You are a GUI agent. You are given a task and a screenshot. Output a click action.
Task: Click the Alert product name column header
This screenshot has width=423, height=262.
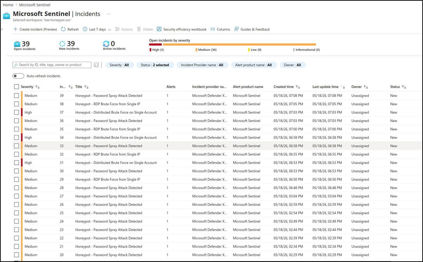(248, 87)
